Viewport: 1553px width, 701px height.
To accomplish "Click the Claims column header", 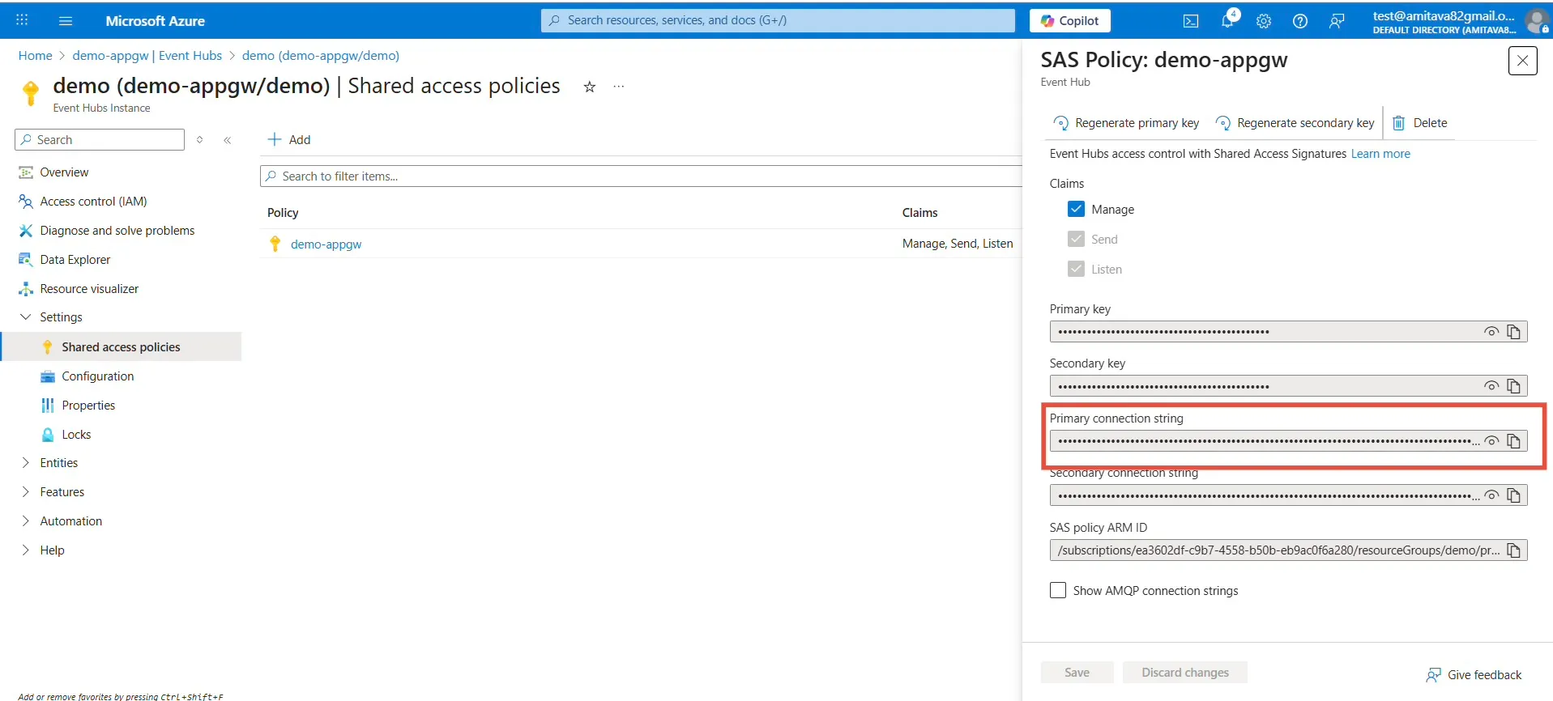I will (x=919, y=213).
